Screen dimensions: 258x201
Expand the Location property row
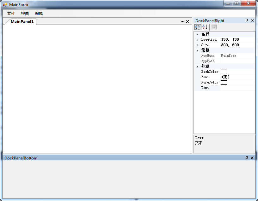pos(197,39)
